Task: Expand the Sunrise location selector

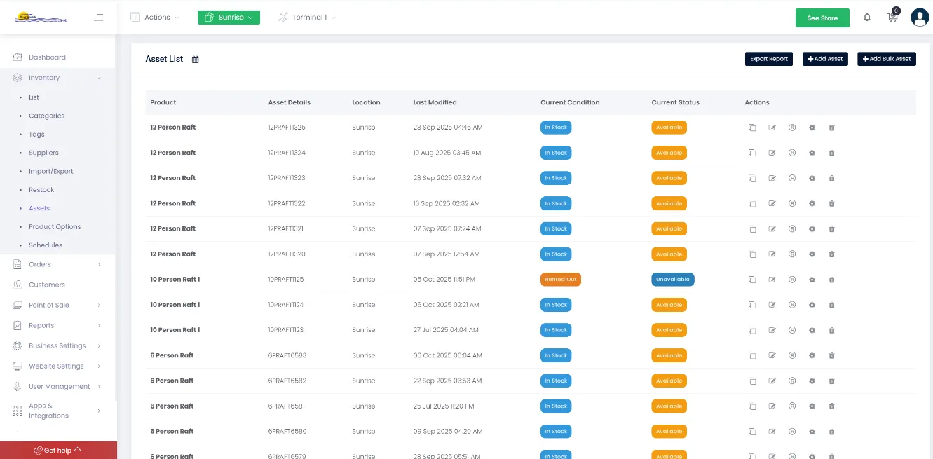Action: click(x=229, y=17)
